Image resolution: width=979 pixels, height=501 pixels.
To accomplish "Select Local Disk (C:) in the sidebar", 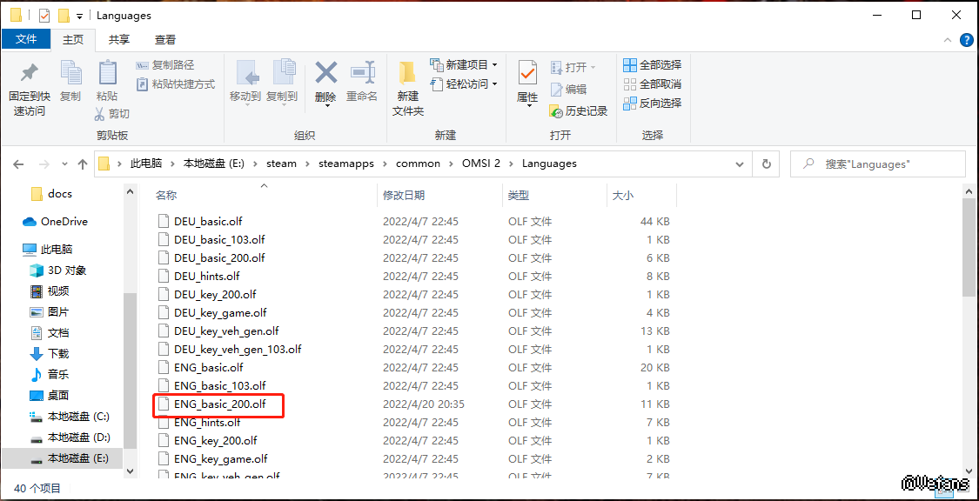I will coord(70,416).
